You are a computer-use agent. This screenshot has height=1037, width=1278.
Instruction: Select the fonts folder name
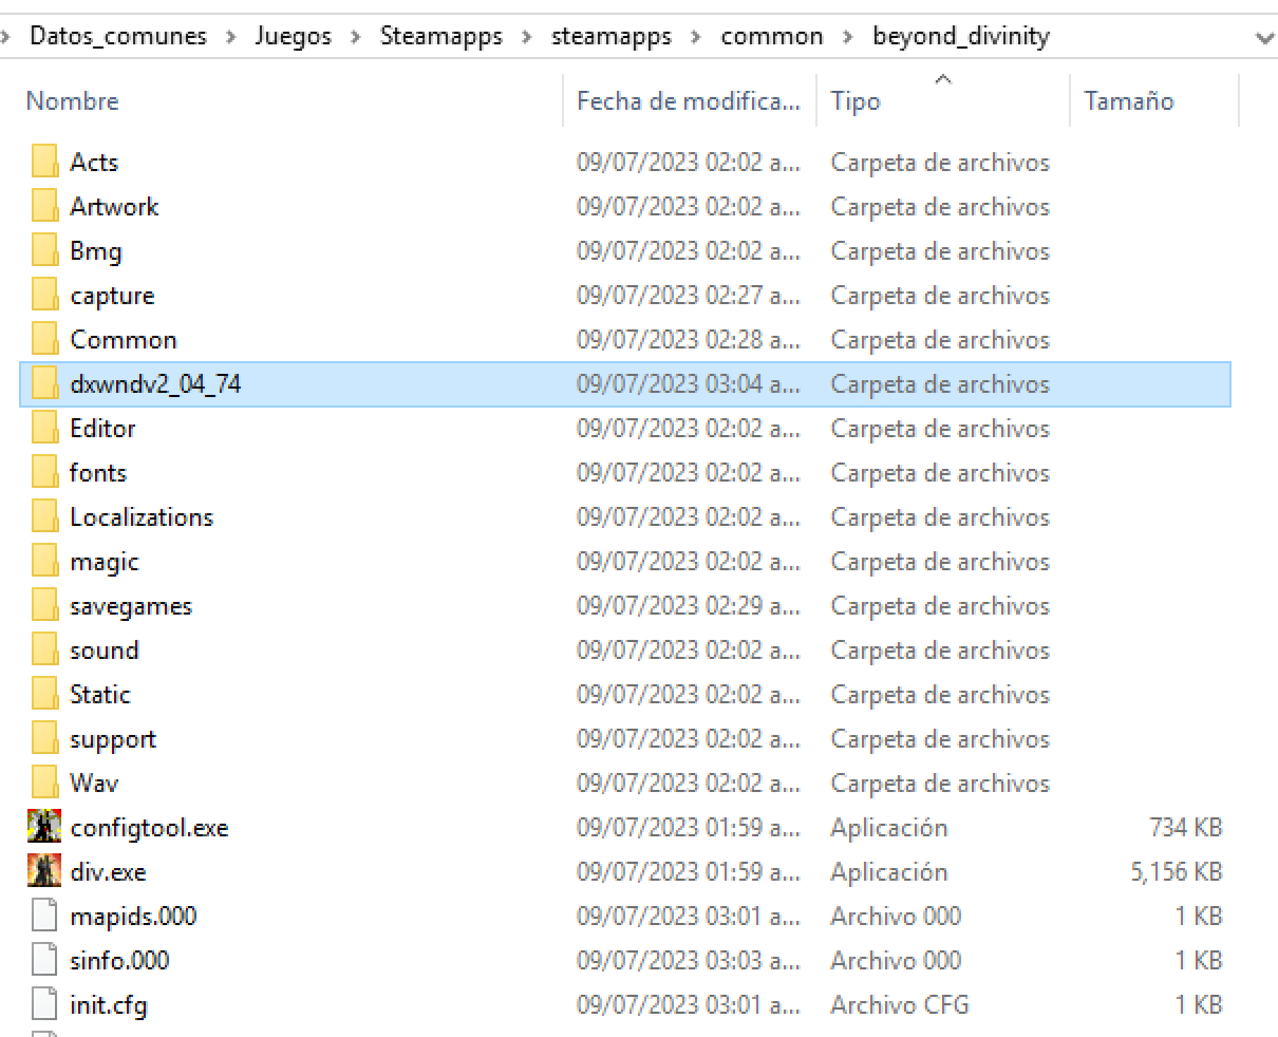(98, 472)
